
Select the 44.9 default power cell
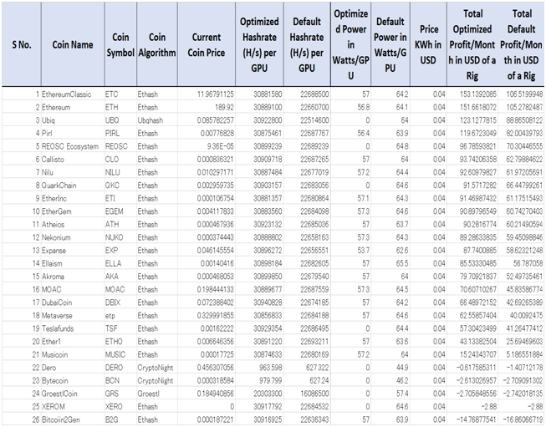click(x=390, y=368)
